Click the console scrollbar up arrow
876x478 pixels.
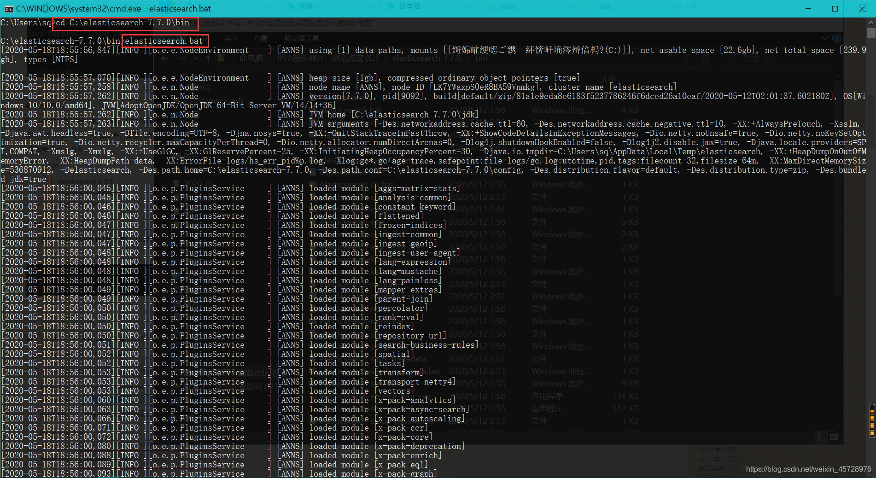[870, 22]
